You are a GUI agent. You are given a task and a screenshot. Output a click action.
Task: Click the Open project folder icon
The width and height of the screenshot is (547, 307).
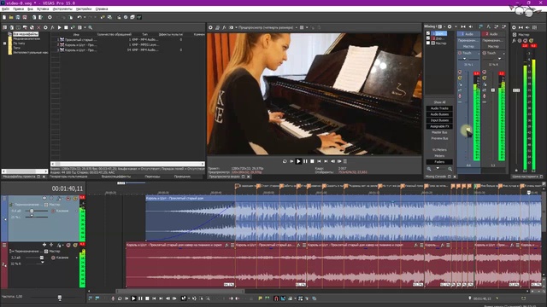(x=11, y=17)
